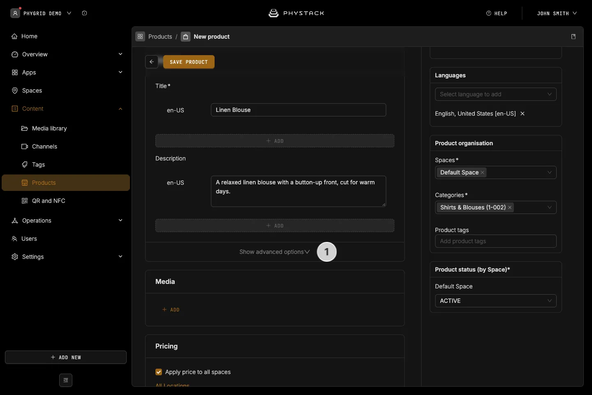
Task: Open the Select language to add dropdown
Action: 496,94
